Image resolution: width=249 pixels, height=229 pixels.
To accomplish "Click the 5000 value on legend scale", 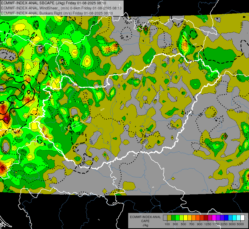I will pos(240,224).
